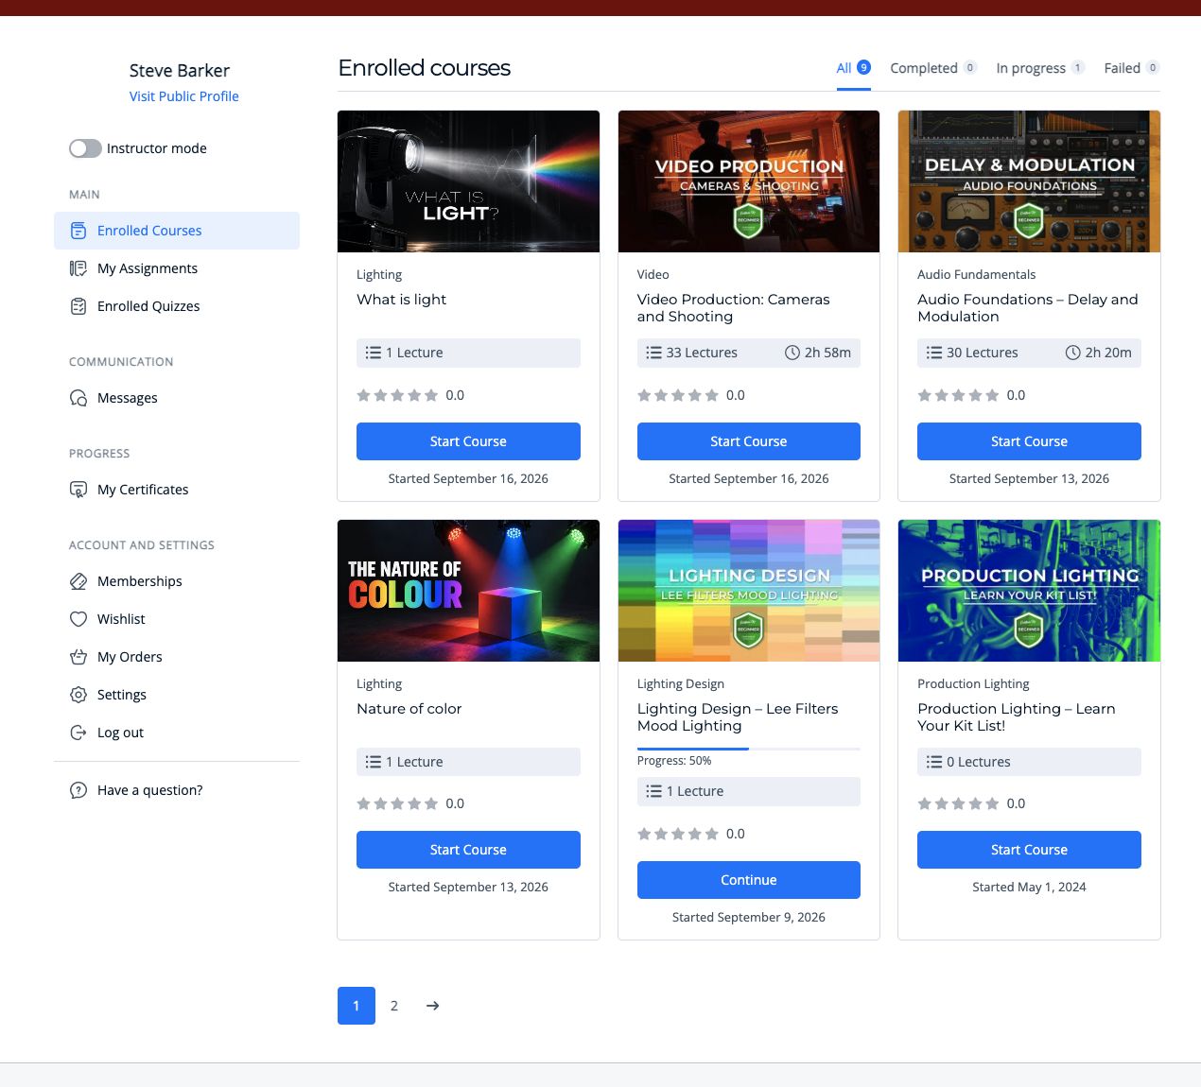This screenshot has height=1087, width=1201.
Task: Click the Steve Barker user name
Action: (x=180, y=71)
